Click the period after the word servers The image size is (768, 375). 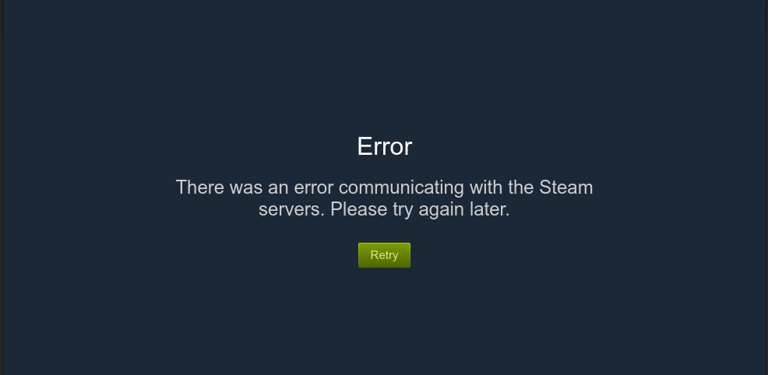coord(323,216)
